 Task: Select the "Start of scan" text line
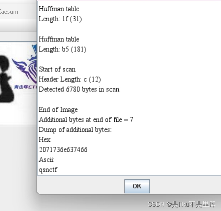coord(57,69)
